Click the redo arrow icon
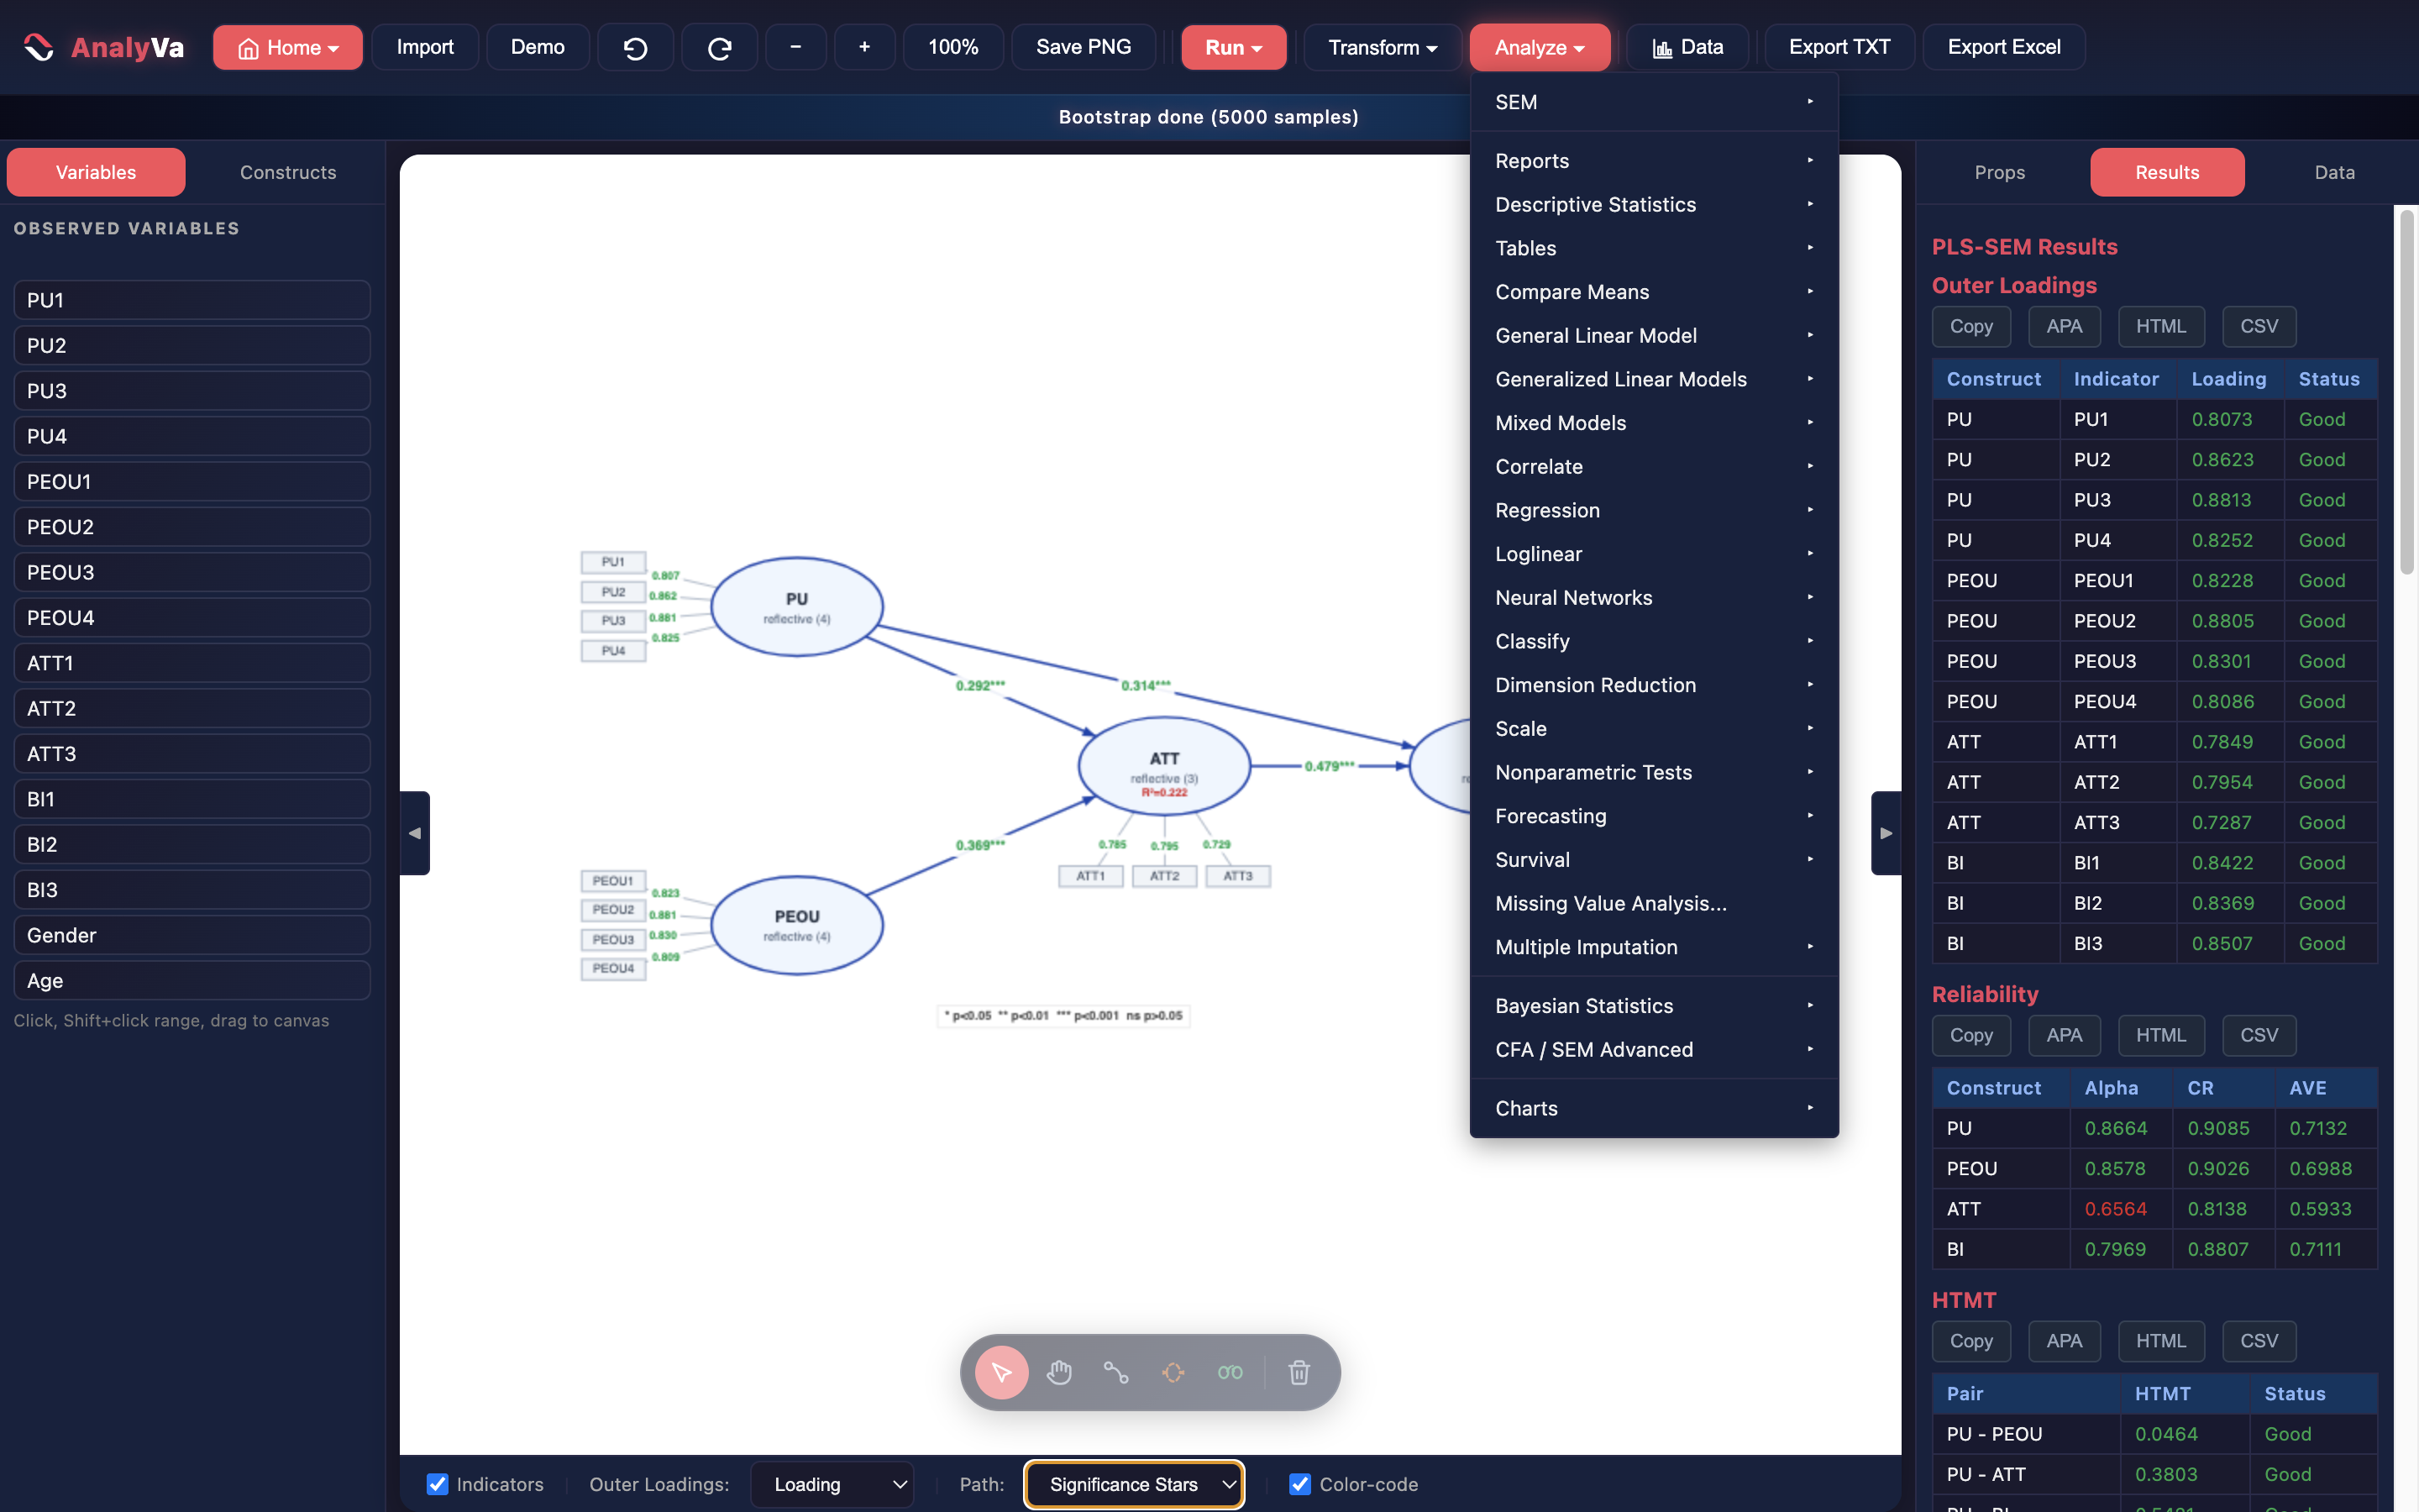The image size is (2419, 1512). [719, 47]
